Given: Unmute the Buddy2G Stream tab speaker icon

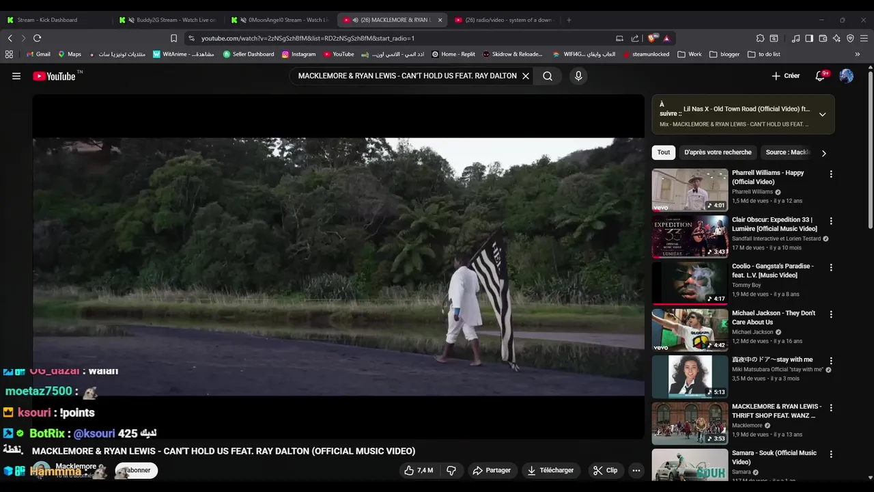Looking at the screenshot, I should pos(131,20).
